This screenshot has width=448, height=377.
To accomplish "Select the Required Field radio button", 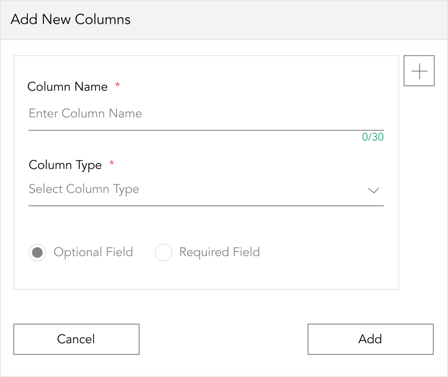I will tap(164, 253).
